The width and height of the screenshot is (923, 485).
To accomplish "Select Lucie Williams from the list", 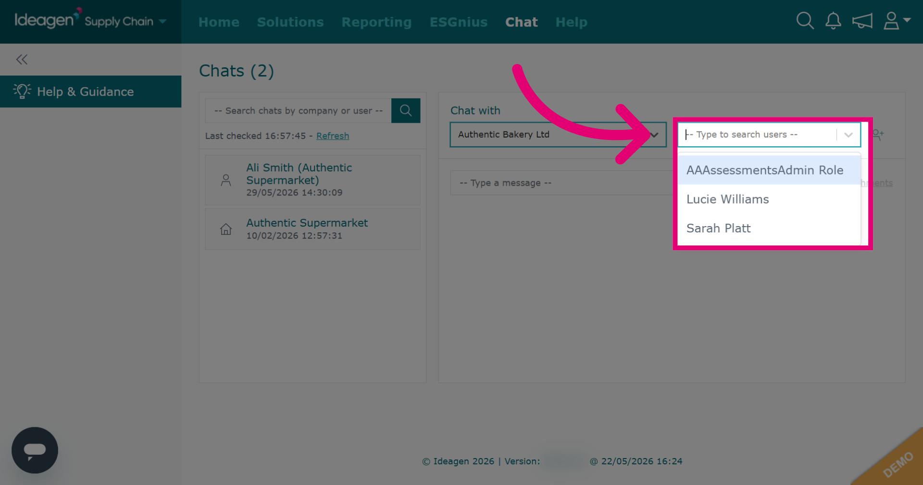I will click(x=769, y=199).
